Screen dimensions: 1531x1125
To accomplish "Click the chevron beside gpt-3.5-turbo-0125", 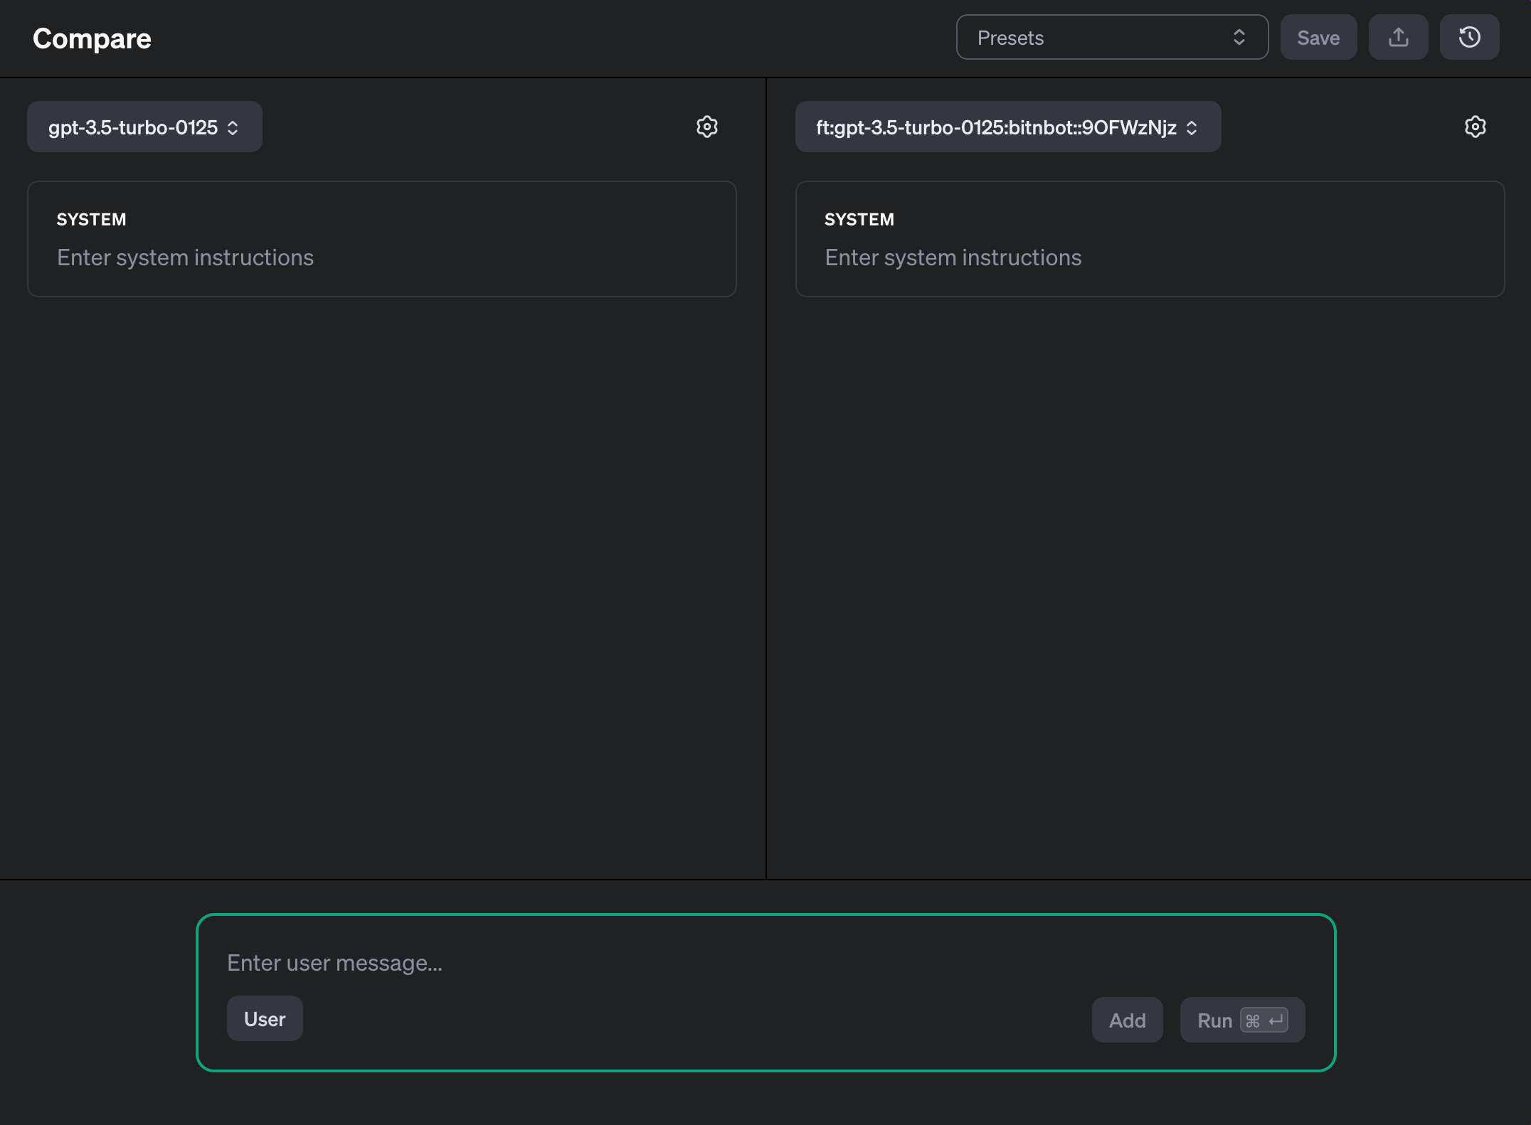I will click(x=233, y=127).
